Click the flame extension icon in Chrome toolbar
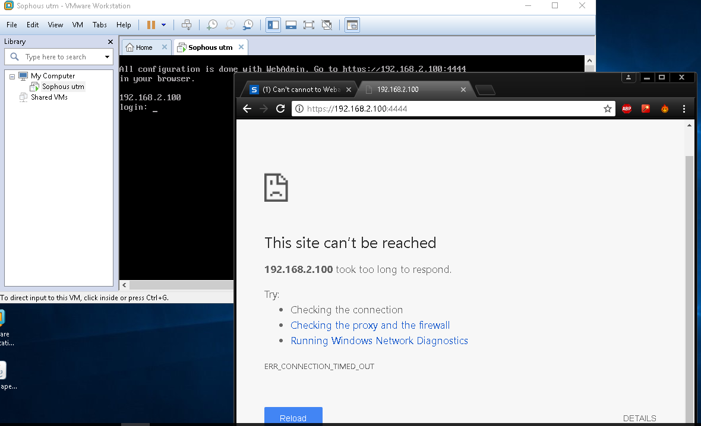 pyautogui.click(x=665, y=109)
